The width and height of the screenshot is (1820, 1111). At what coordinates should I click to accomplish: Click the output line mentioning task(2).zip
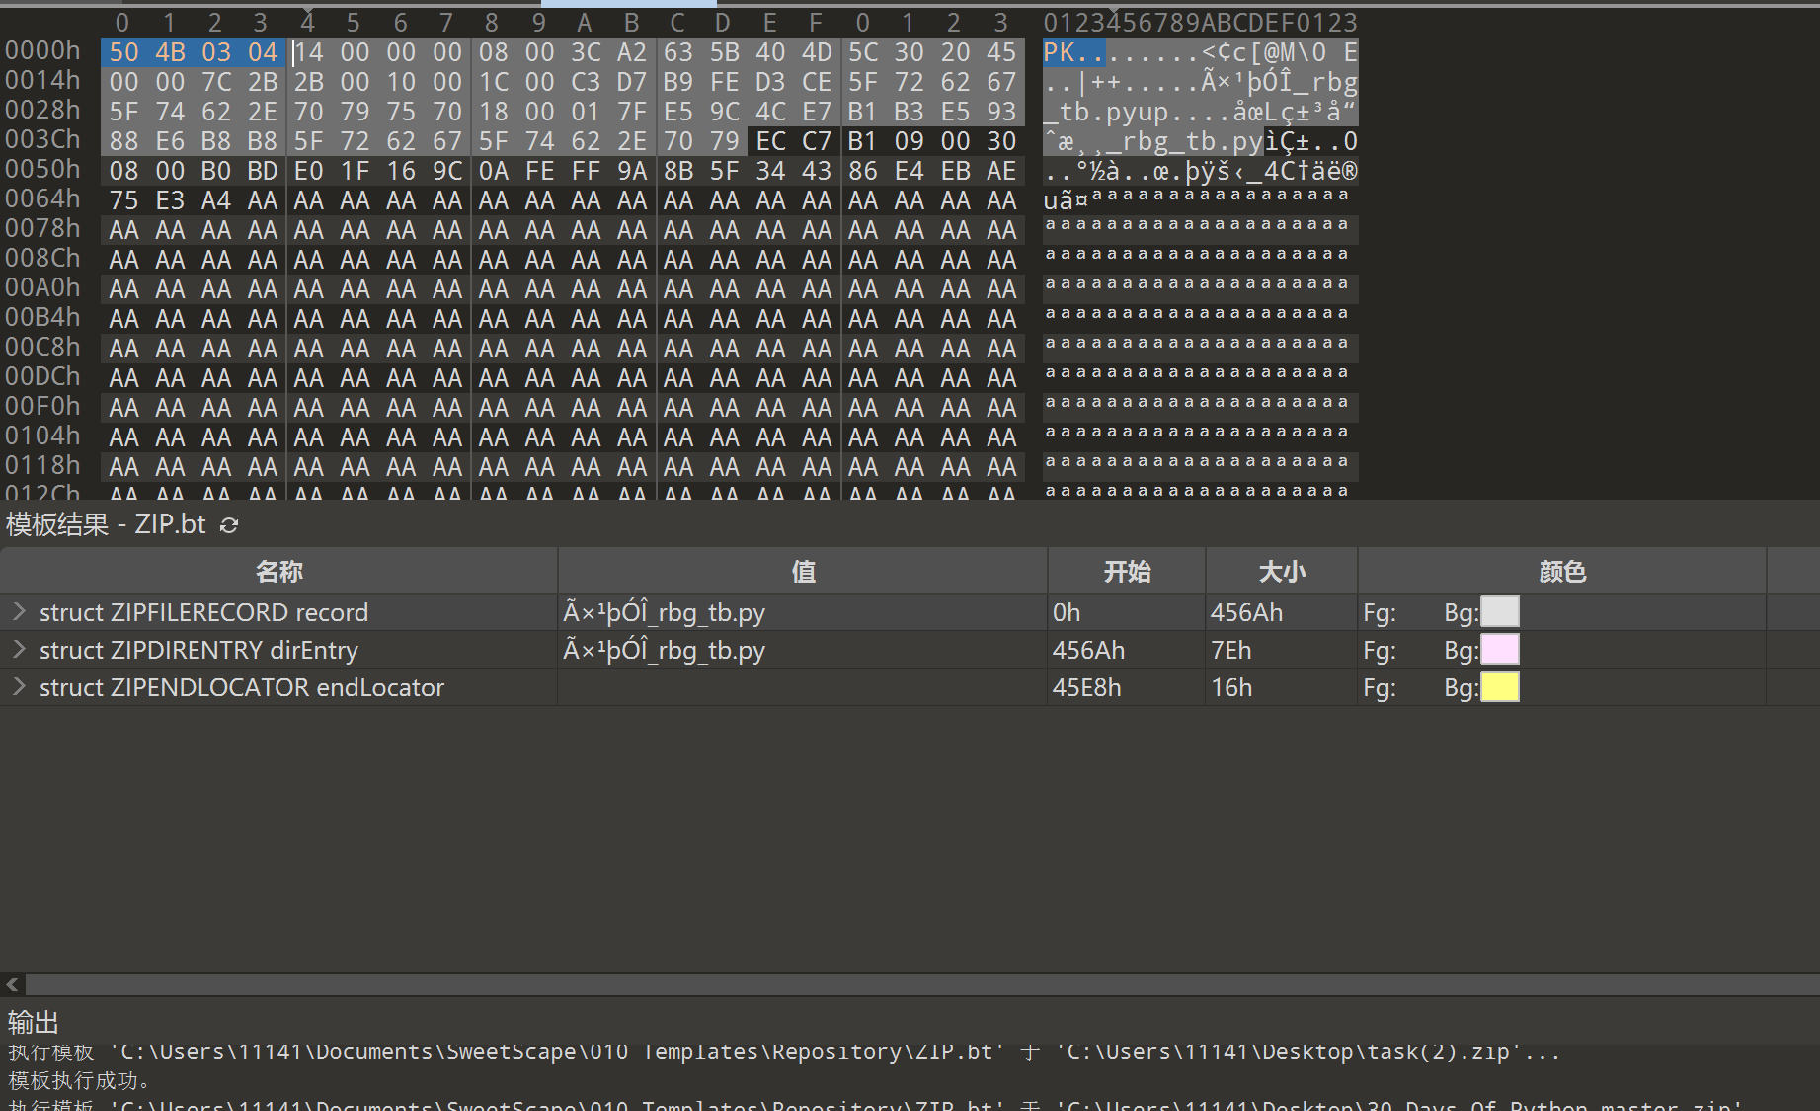click(784, 1053)
